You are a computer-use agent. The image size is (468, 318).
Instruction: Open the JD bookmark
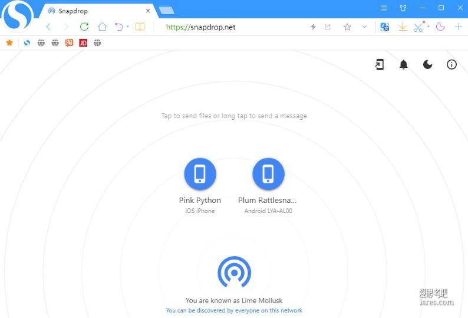[83, 43]
